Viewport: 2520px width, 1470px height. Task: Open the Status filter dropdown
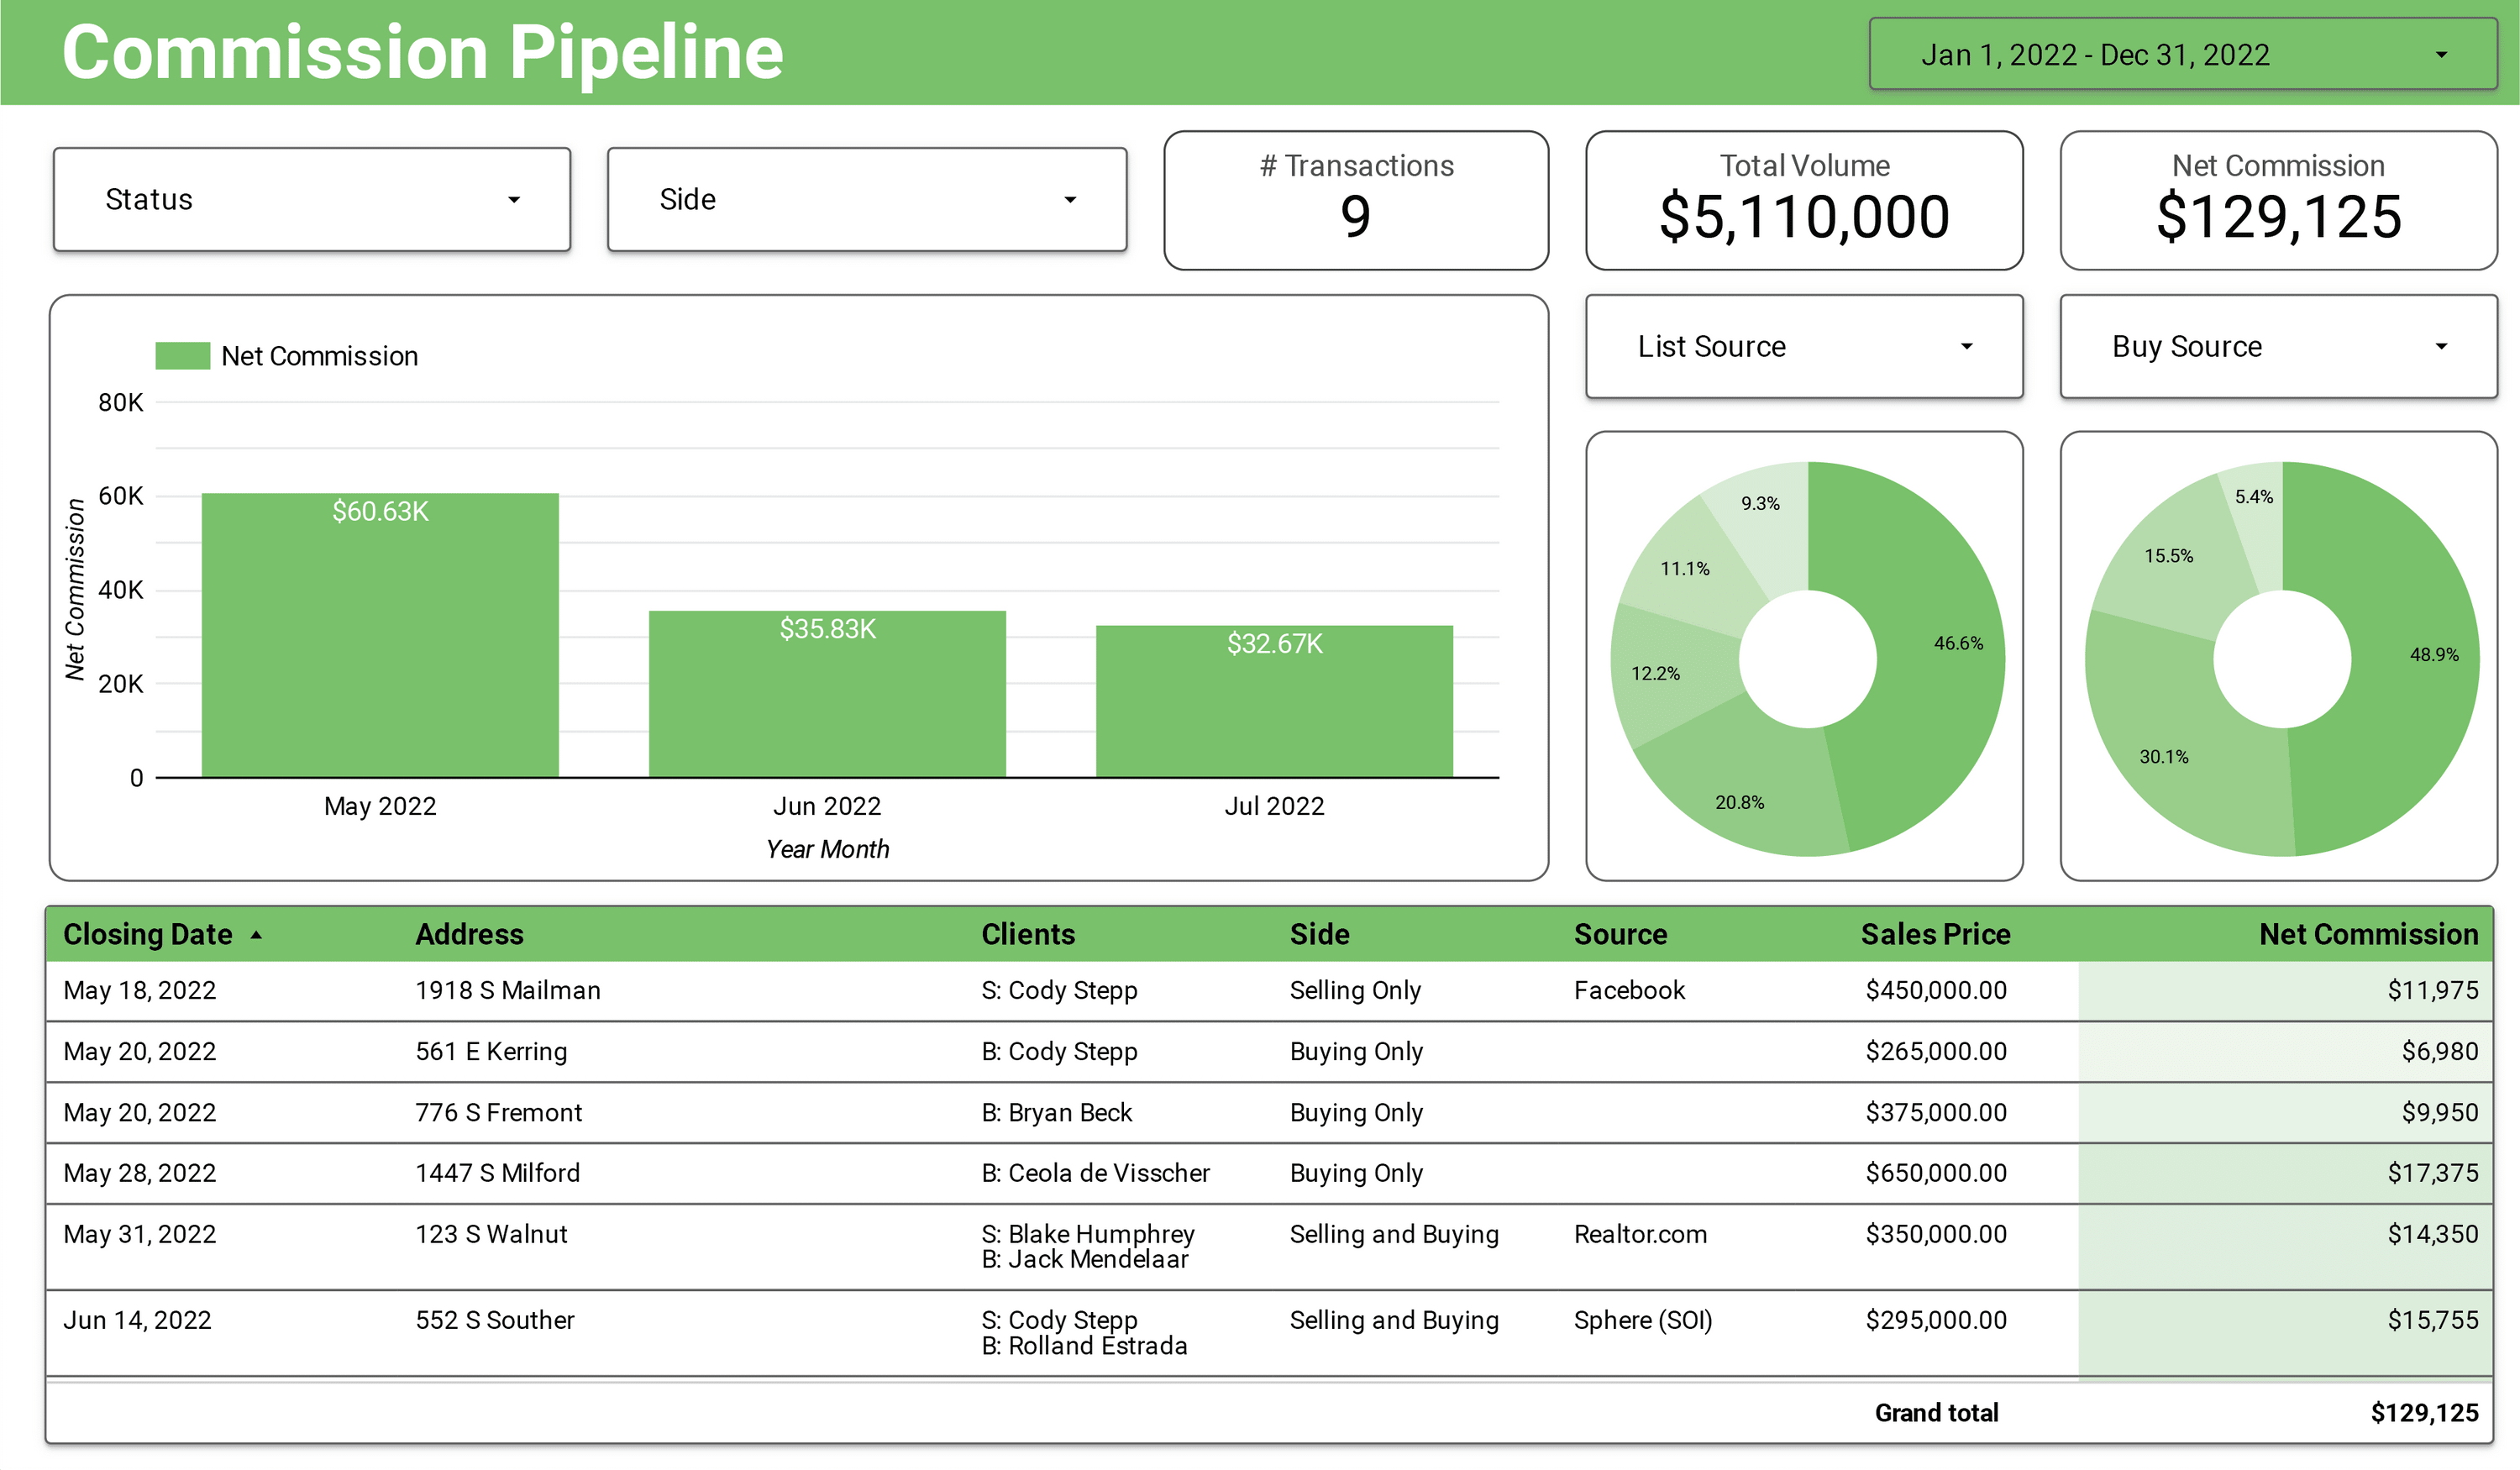click(311, 198)
